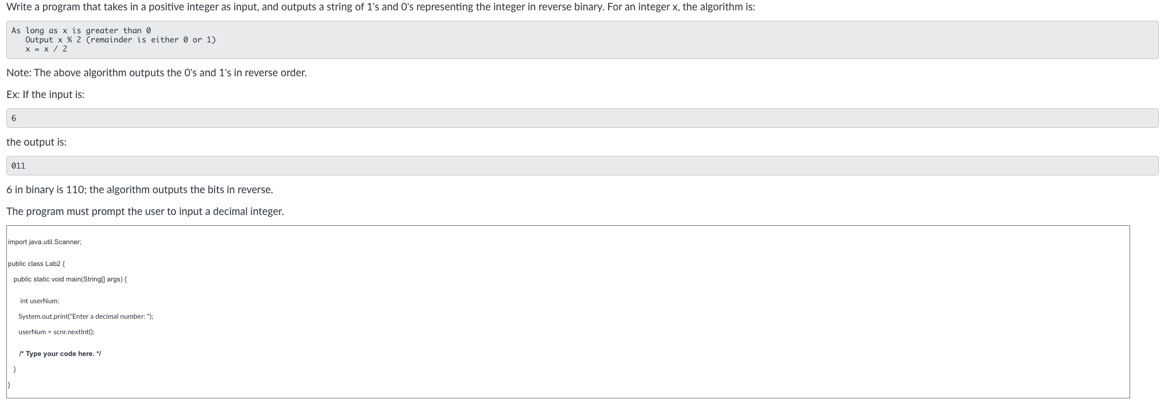Click the import java.util.Scanner line

45,242
